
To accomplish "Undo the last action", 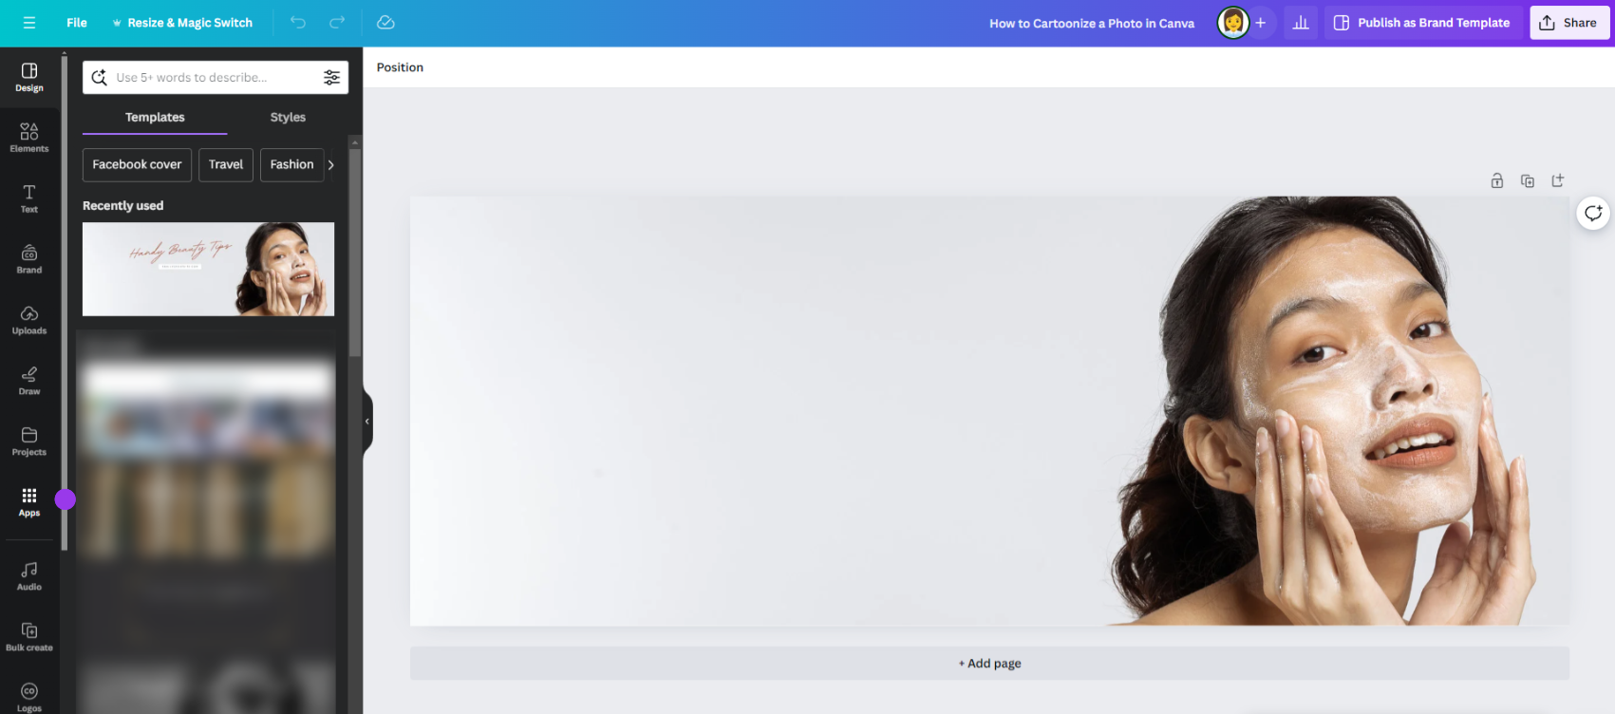I will (x=298, y=23).
